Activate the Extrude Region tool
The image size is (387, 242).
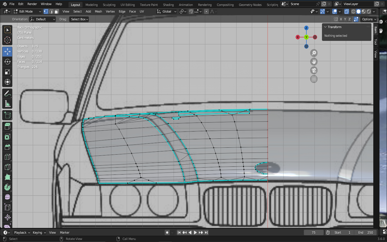coord(7,126)
